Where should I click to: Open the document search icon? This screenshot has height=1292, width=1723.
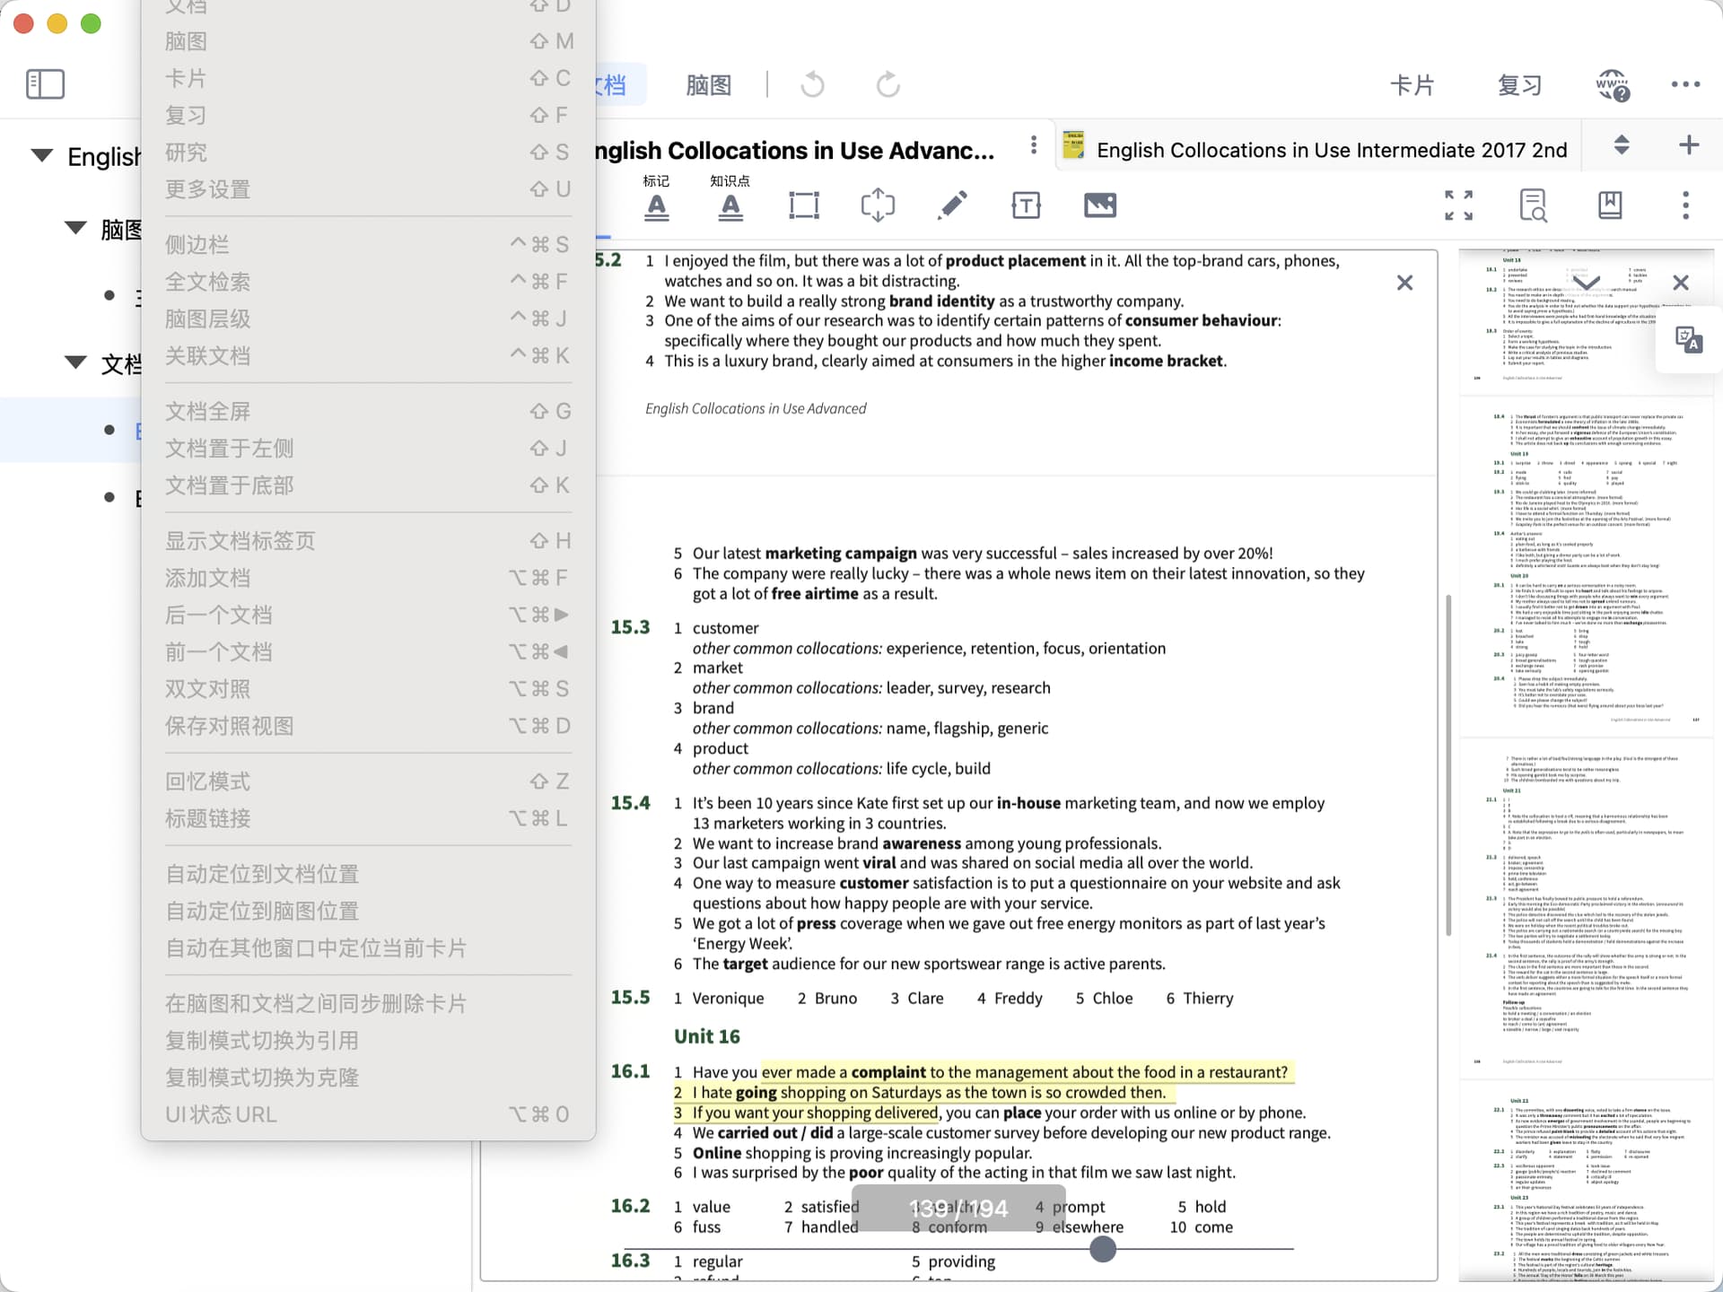click(x=1533, y=205)
